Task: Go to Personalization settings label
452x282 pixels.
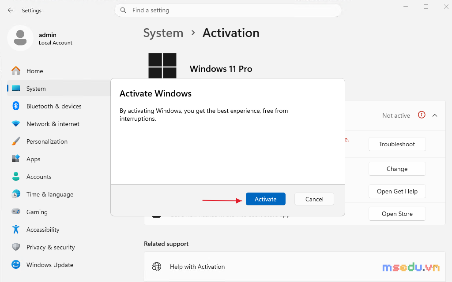Action: point(47,141)
